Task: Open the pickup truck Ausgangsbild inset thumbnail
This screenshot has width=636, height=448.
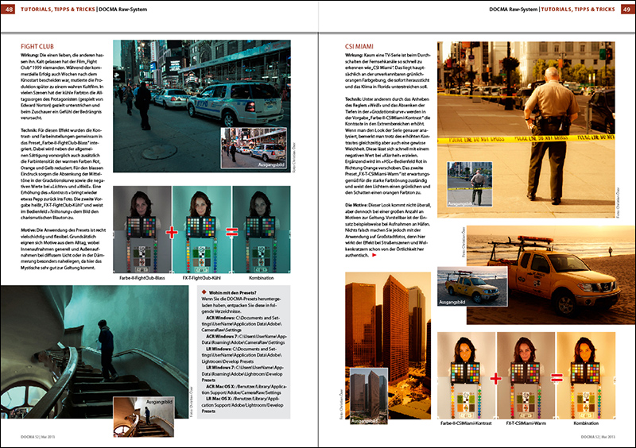Action: coord(467,295)
